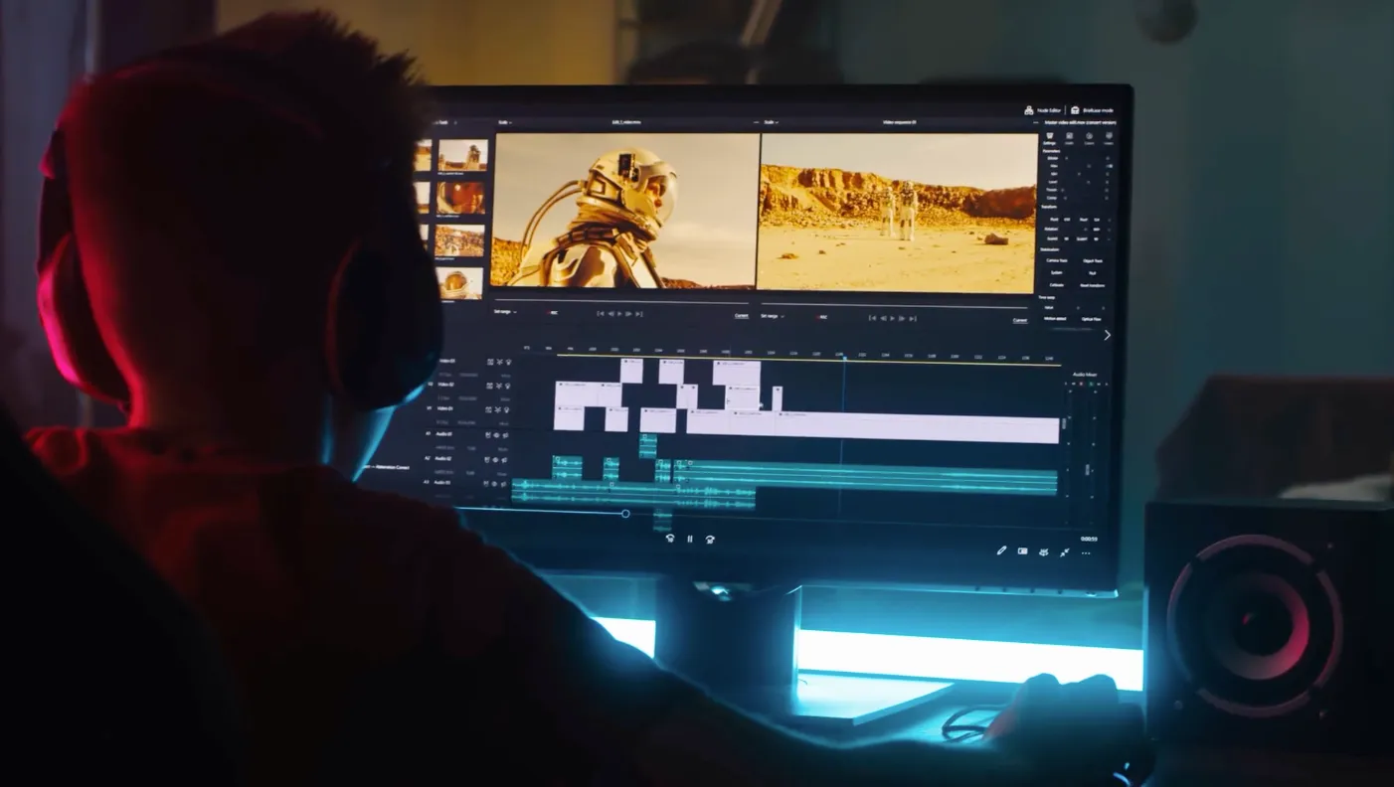This screenshot has height=787, width=1394.
Task: Solo the Audio 02 track
Action: pos(496,460)
